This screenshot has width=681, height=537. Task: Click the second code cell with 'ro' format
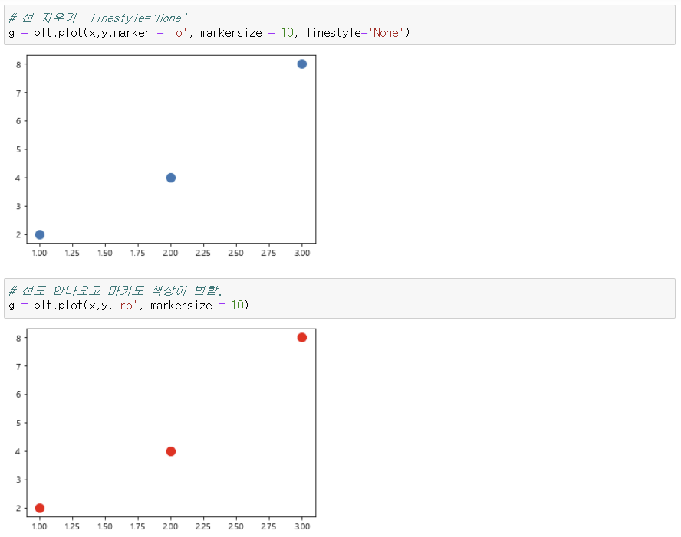[340, 299]
